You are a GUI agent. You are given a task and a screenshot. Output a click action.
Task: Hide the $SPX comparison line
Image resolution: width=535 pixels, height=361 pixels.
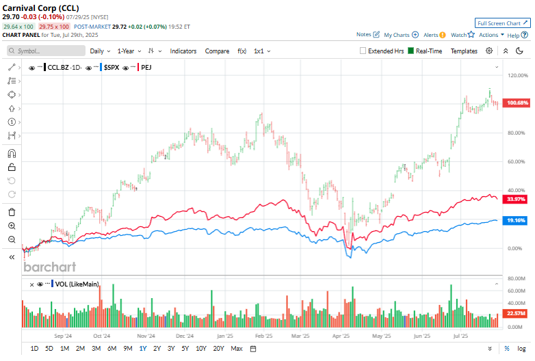(89, 68)
